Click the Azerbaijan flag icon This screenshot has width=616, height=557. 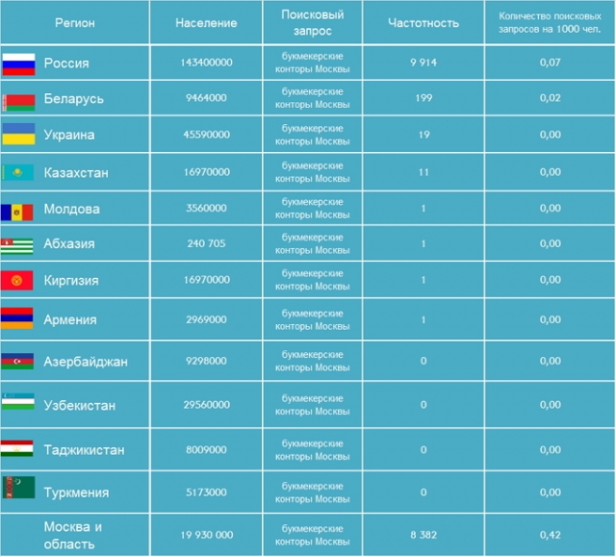point(17,362)
